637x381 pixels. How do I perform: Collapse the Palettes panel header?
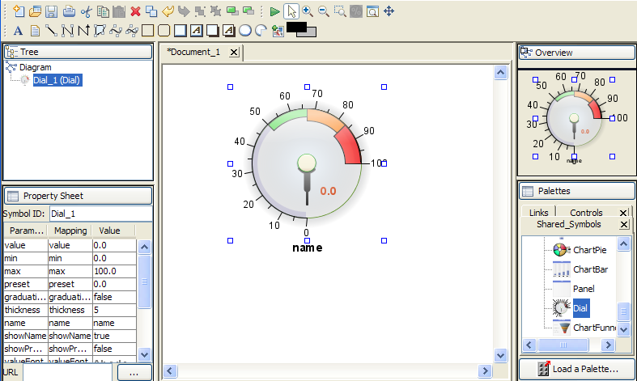click(575, 191)
